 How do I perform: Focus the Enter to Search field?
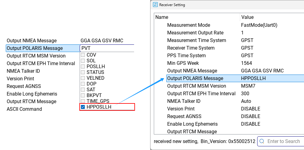tap(281, 141)
